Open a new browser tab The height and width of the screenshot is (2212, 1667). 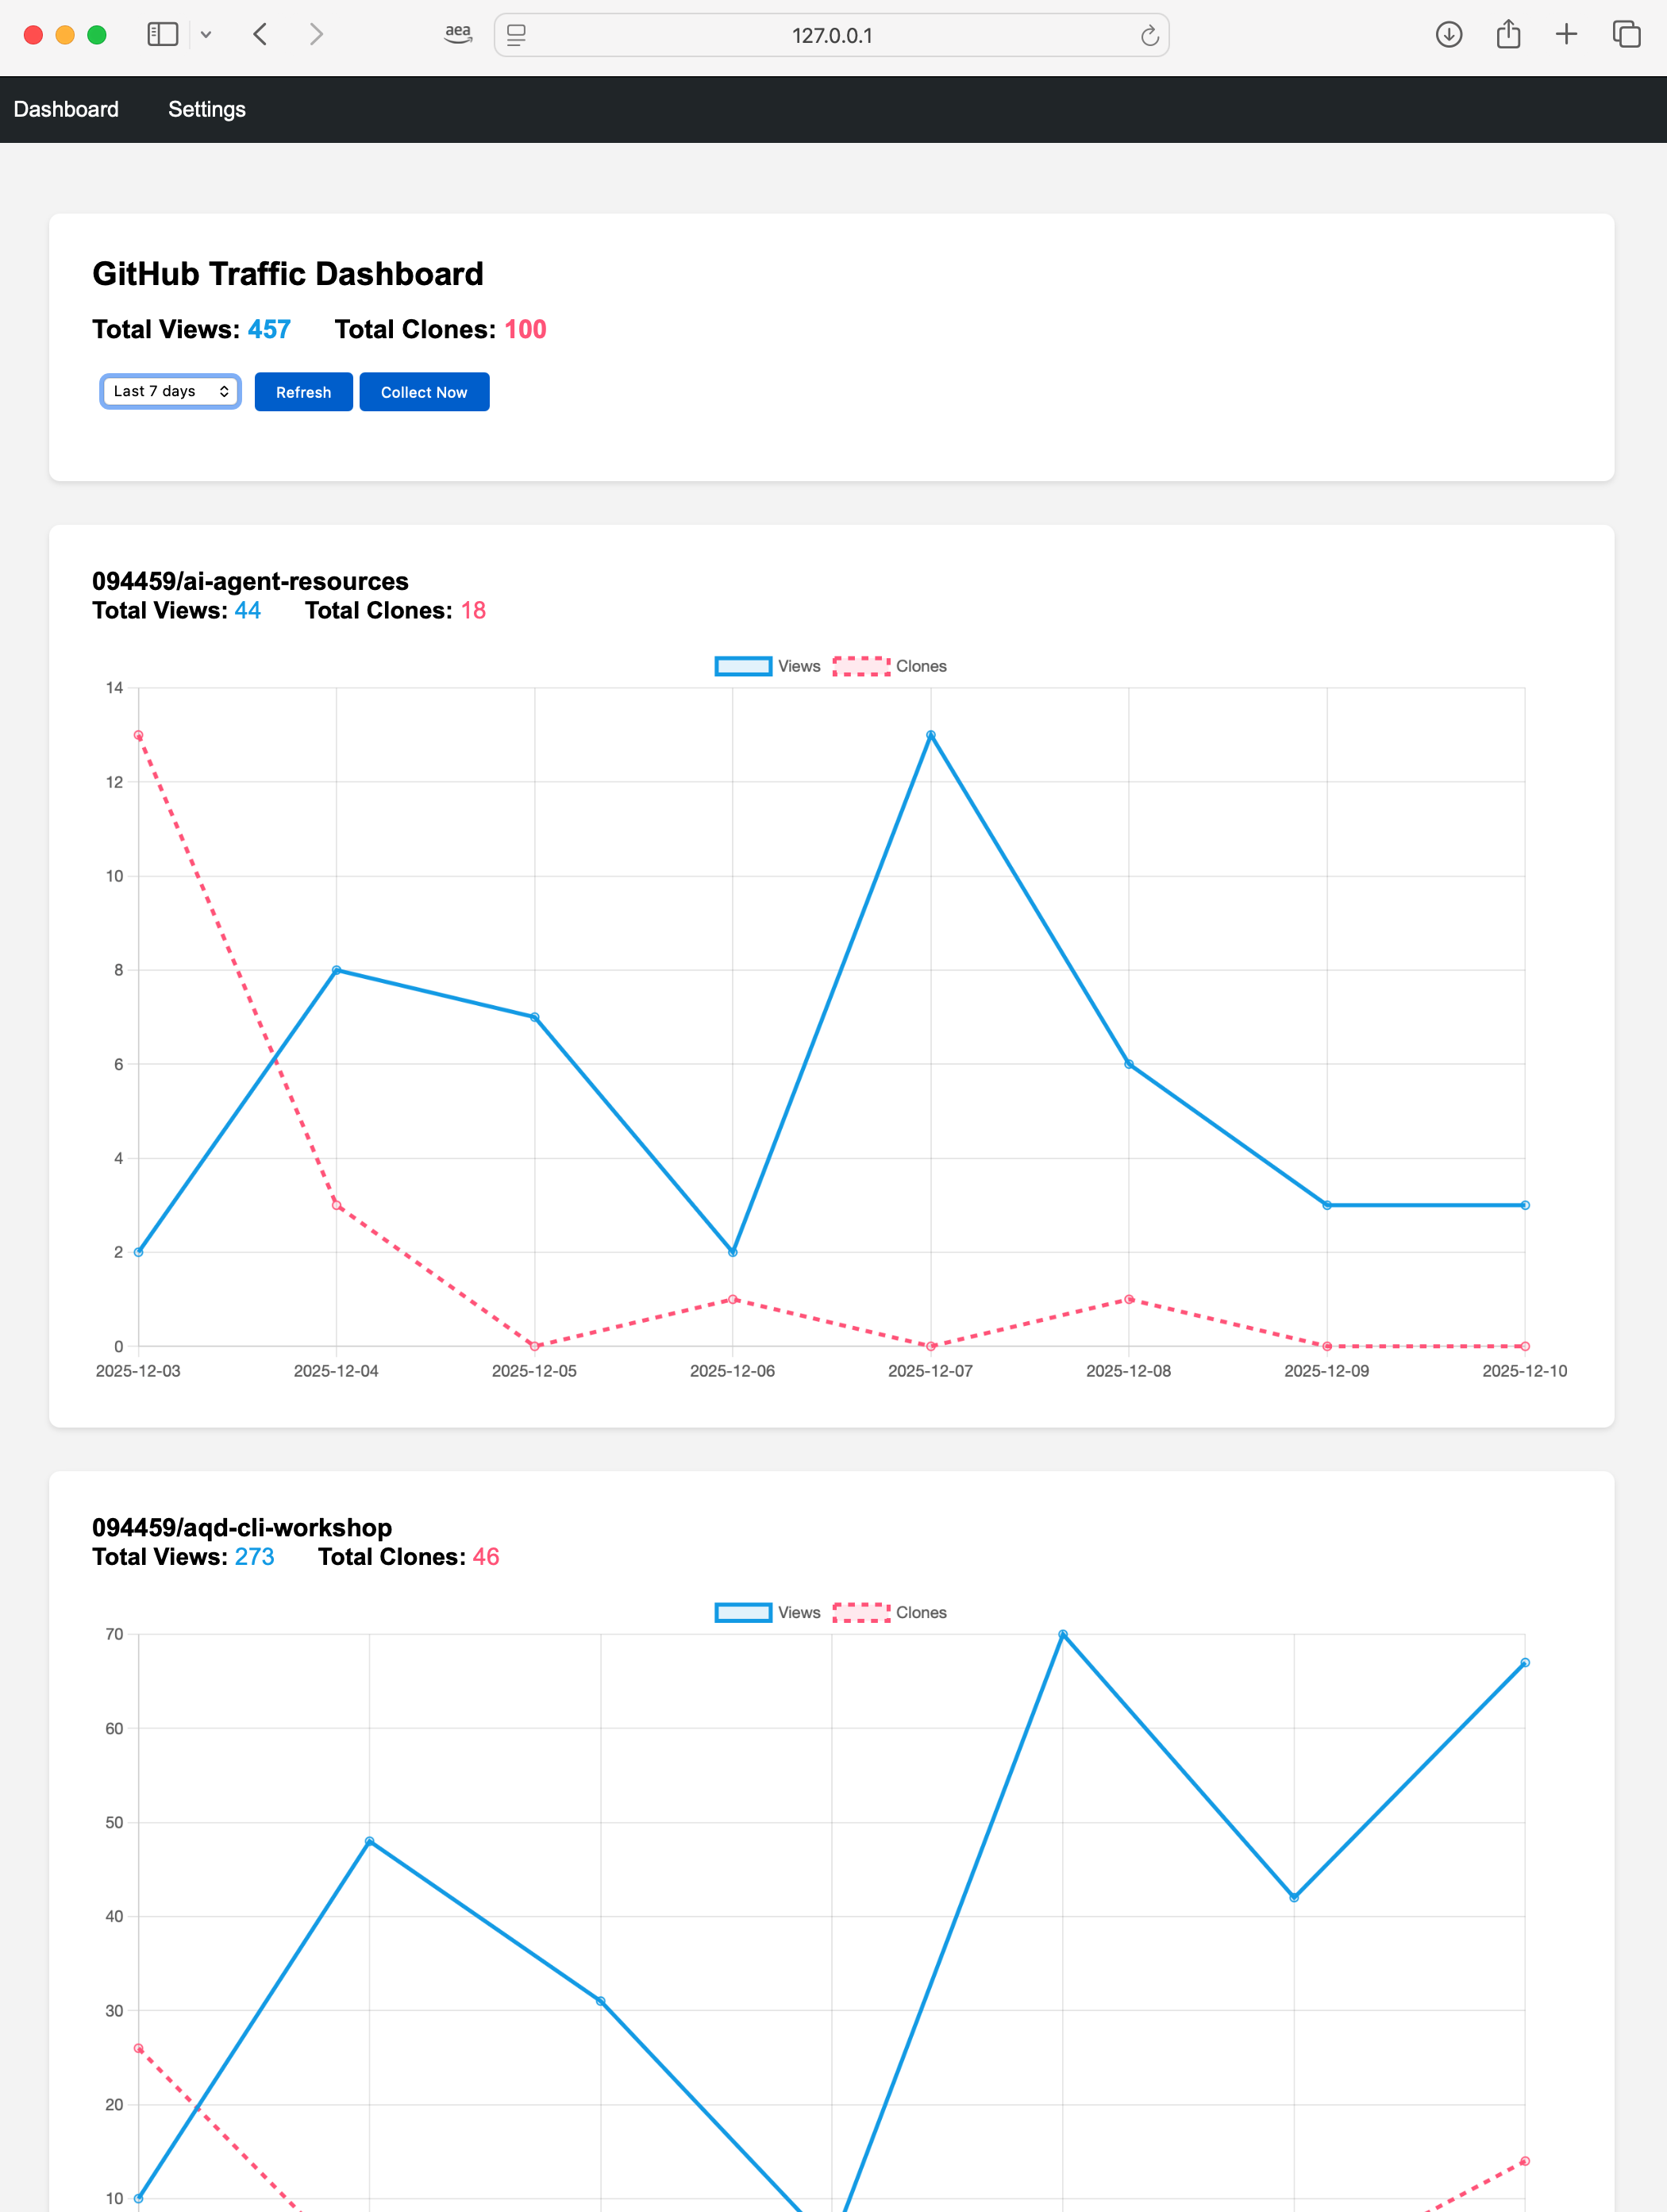[x=1565, y=34]
